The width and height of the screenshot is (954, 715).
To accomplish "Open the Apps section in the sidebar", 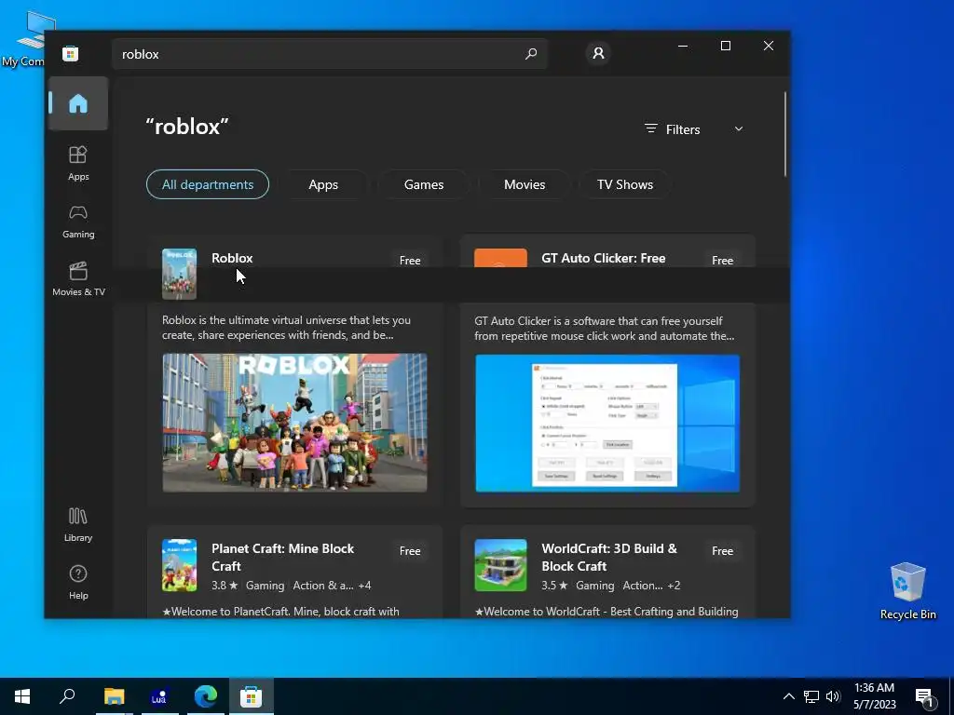I will click(x=78, y=163).
